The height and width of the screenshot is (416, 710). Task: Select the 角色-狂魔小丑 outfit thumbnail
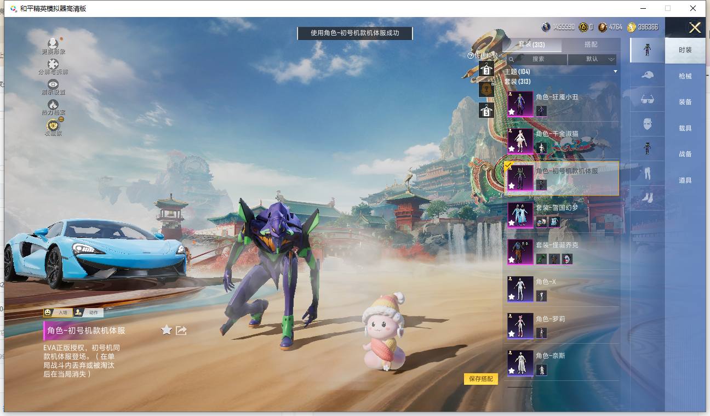[520, 104]
